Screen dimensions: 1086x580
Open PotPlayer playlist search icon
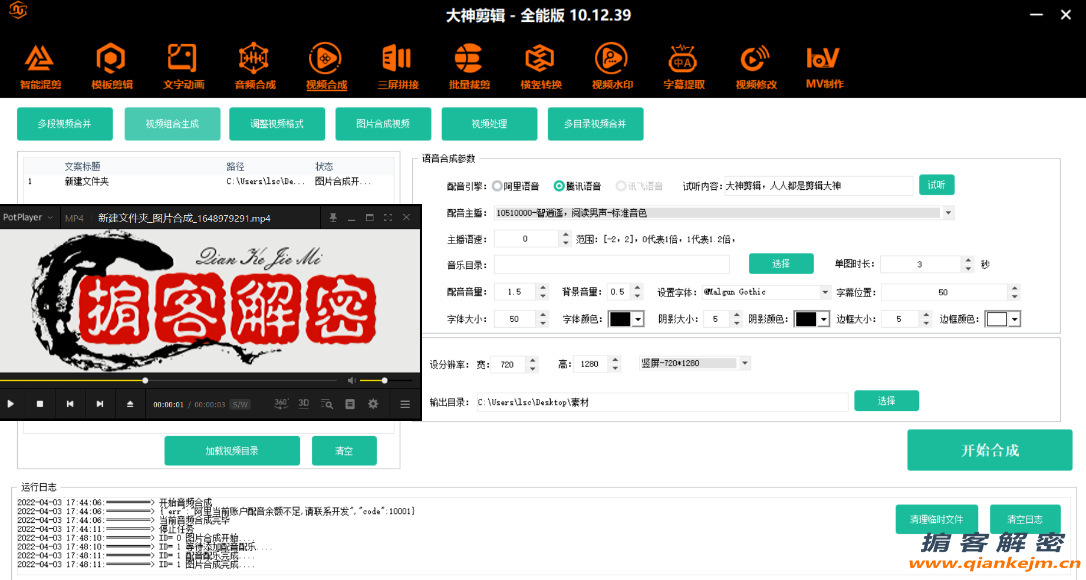[x=327, y=404]
